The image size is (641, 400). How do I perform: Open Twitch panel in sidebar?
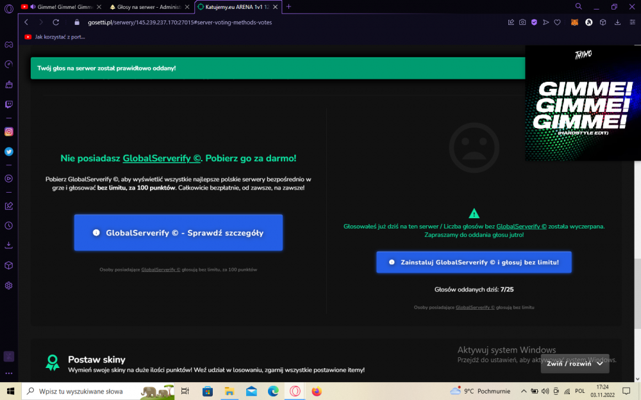[x=8, y=104]
